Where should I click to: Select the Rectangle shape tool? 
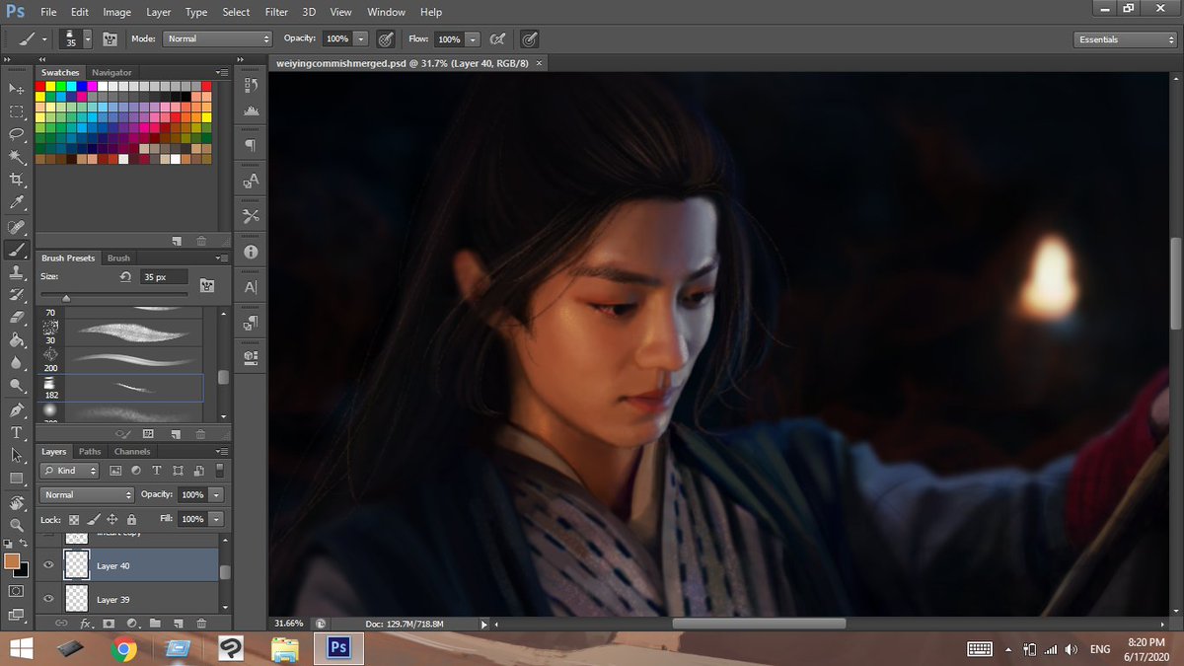16,479
